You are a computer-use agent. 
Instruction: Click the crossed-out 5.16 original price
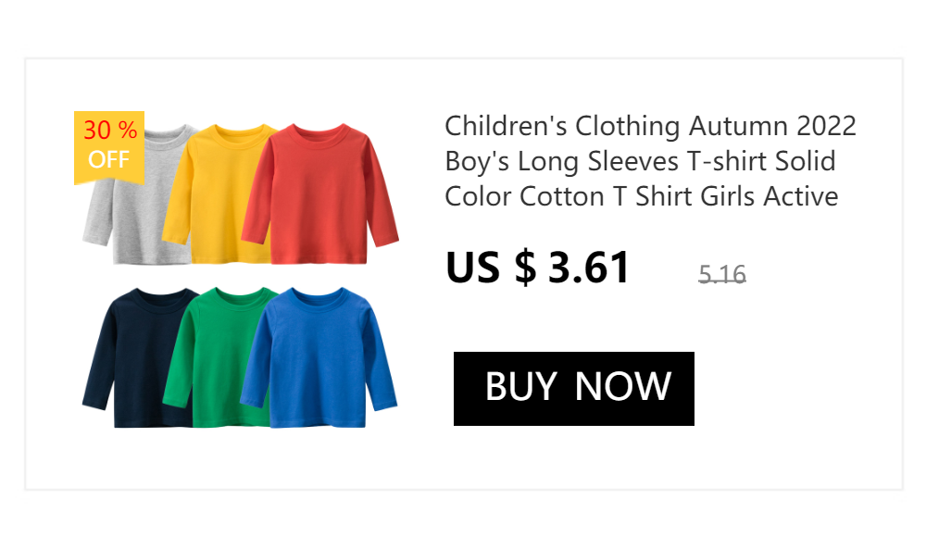722,274
